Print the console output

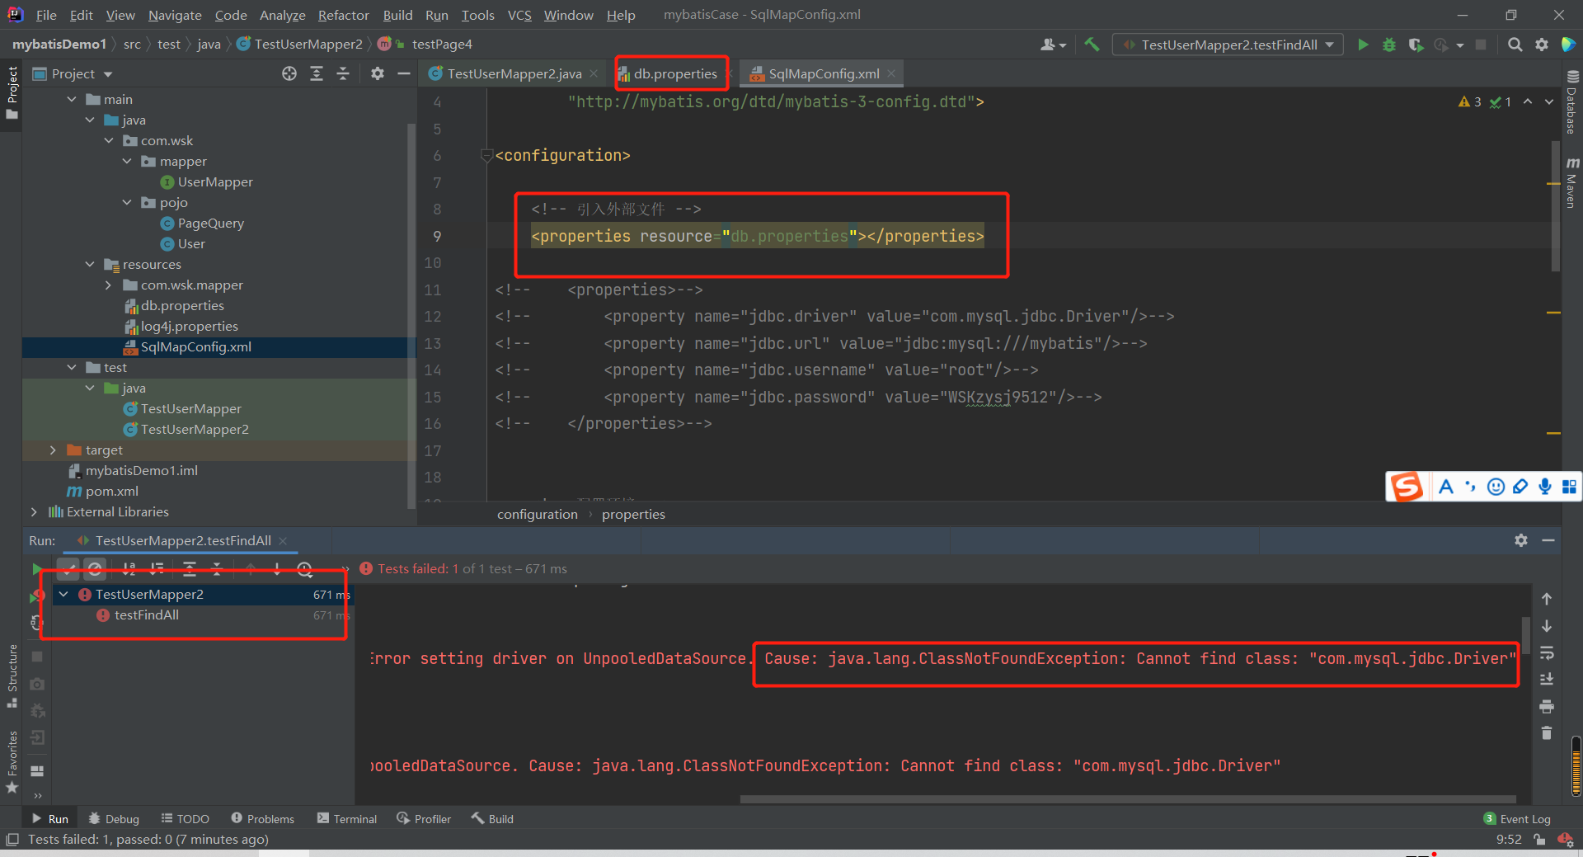point(1547,707)
